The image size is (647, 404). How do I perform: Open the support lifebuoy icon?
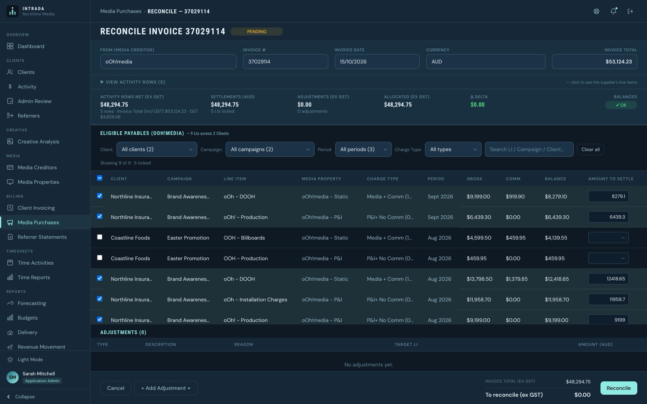pyautogui.click(x=596, y=11)
